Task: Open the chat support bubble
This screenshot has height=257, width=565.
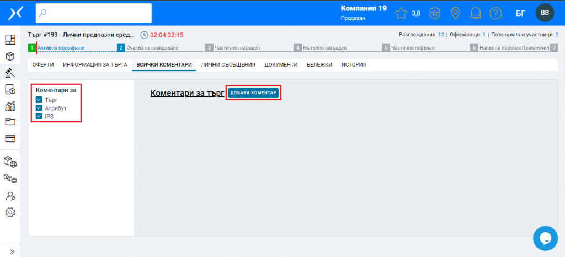Action: pos(546,238)
